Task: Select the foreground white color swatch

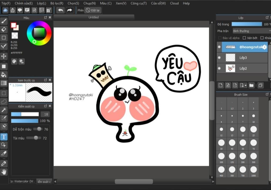Action: pos(13,25)
